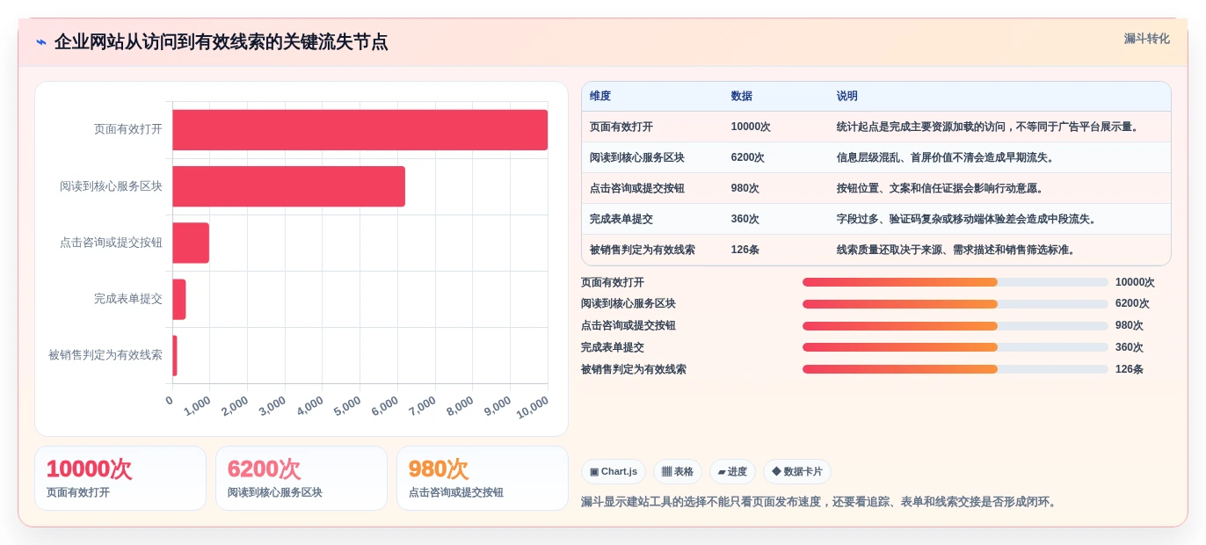The width and height of the screenshot is (1206, 545).
Task: Click the 360次 value beside the progress bar
Action: click(x=1130, y=347)
